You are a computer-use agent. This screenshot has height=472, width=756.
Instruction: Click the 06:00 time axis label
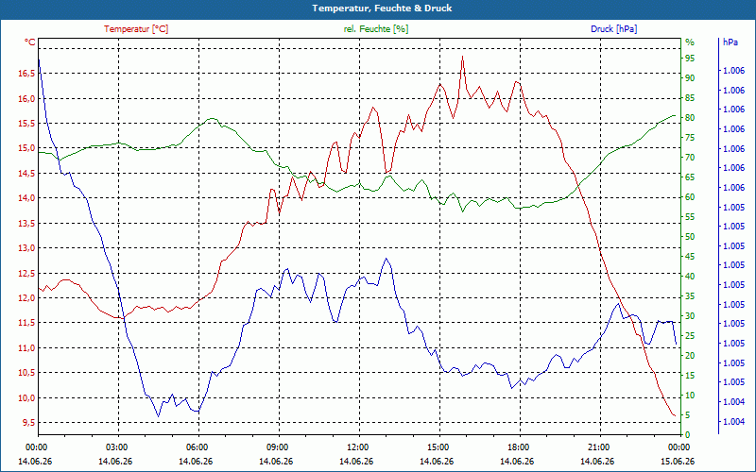[x=196, y=447]
